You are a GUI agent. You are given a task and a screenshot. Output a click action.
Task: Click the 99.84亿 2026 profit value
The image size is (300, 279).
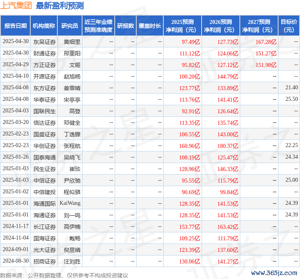[x=229, y=192]
